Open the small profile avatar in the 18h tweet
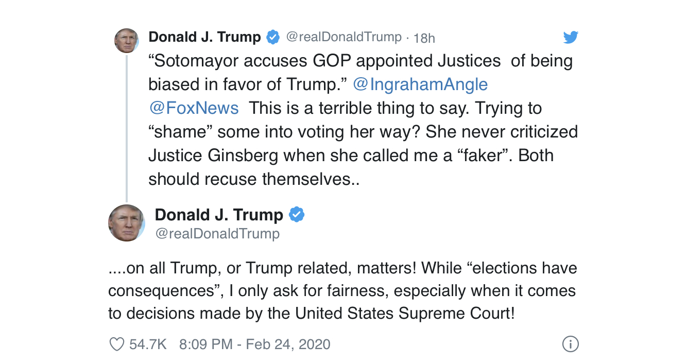 click(x=126, y=41)
